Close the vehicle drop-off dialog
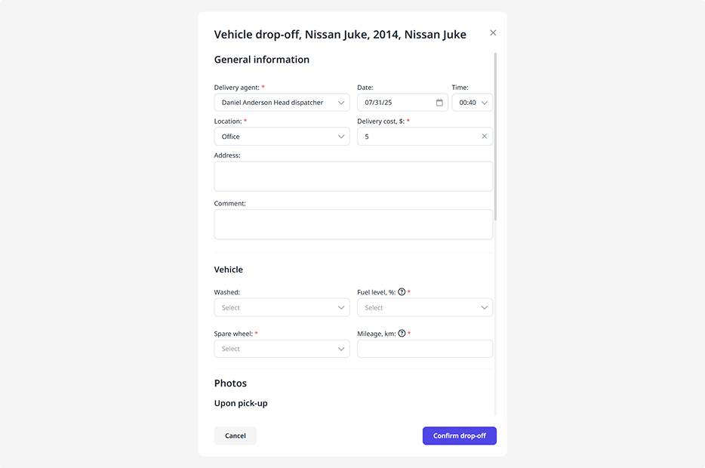 point(493,33)
